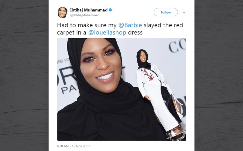Image resolution: width=243 pixels, height=151 pixels.
Task: Open the tweet options chevron dropdown
Action: pos(184,12)
